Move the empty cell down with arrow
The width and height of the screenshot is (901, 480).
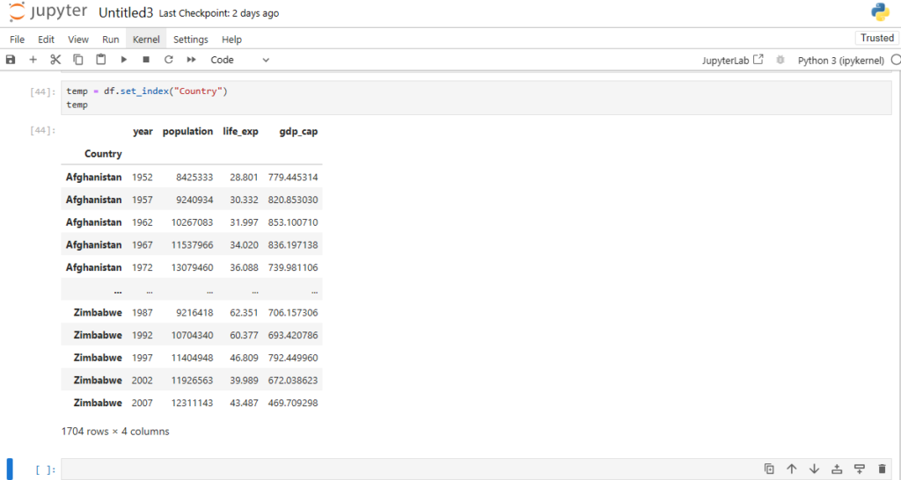click(x=814, y=469)
